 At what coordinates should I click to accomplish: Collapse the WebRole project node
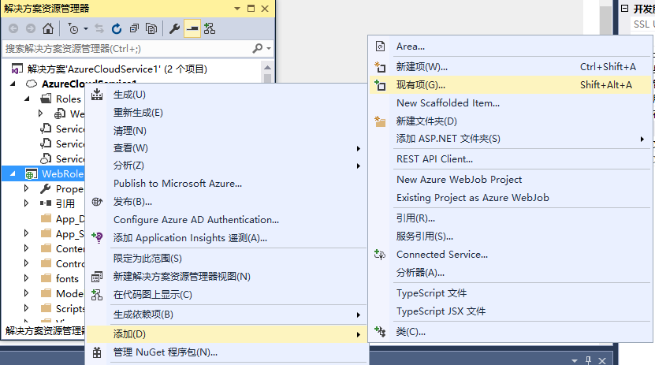point(13,173)
